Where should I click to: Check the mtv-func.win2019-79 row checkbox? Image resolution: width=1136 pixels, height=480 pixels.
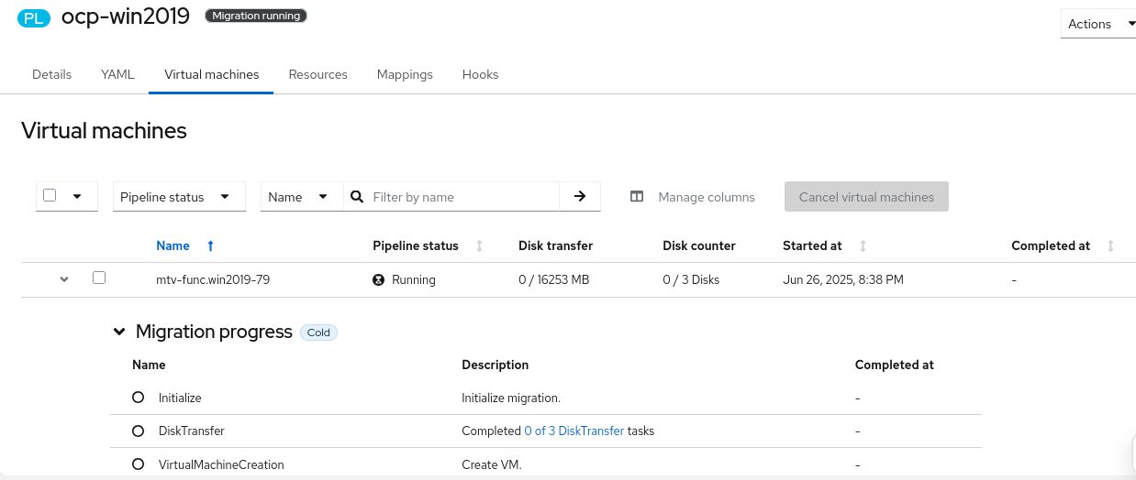99,278
